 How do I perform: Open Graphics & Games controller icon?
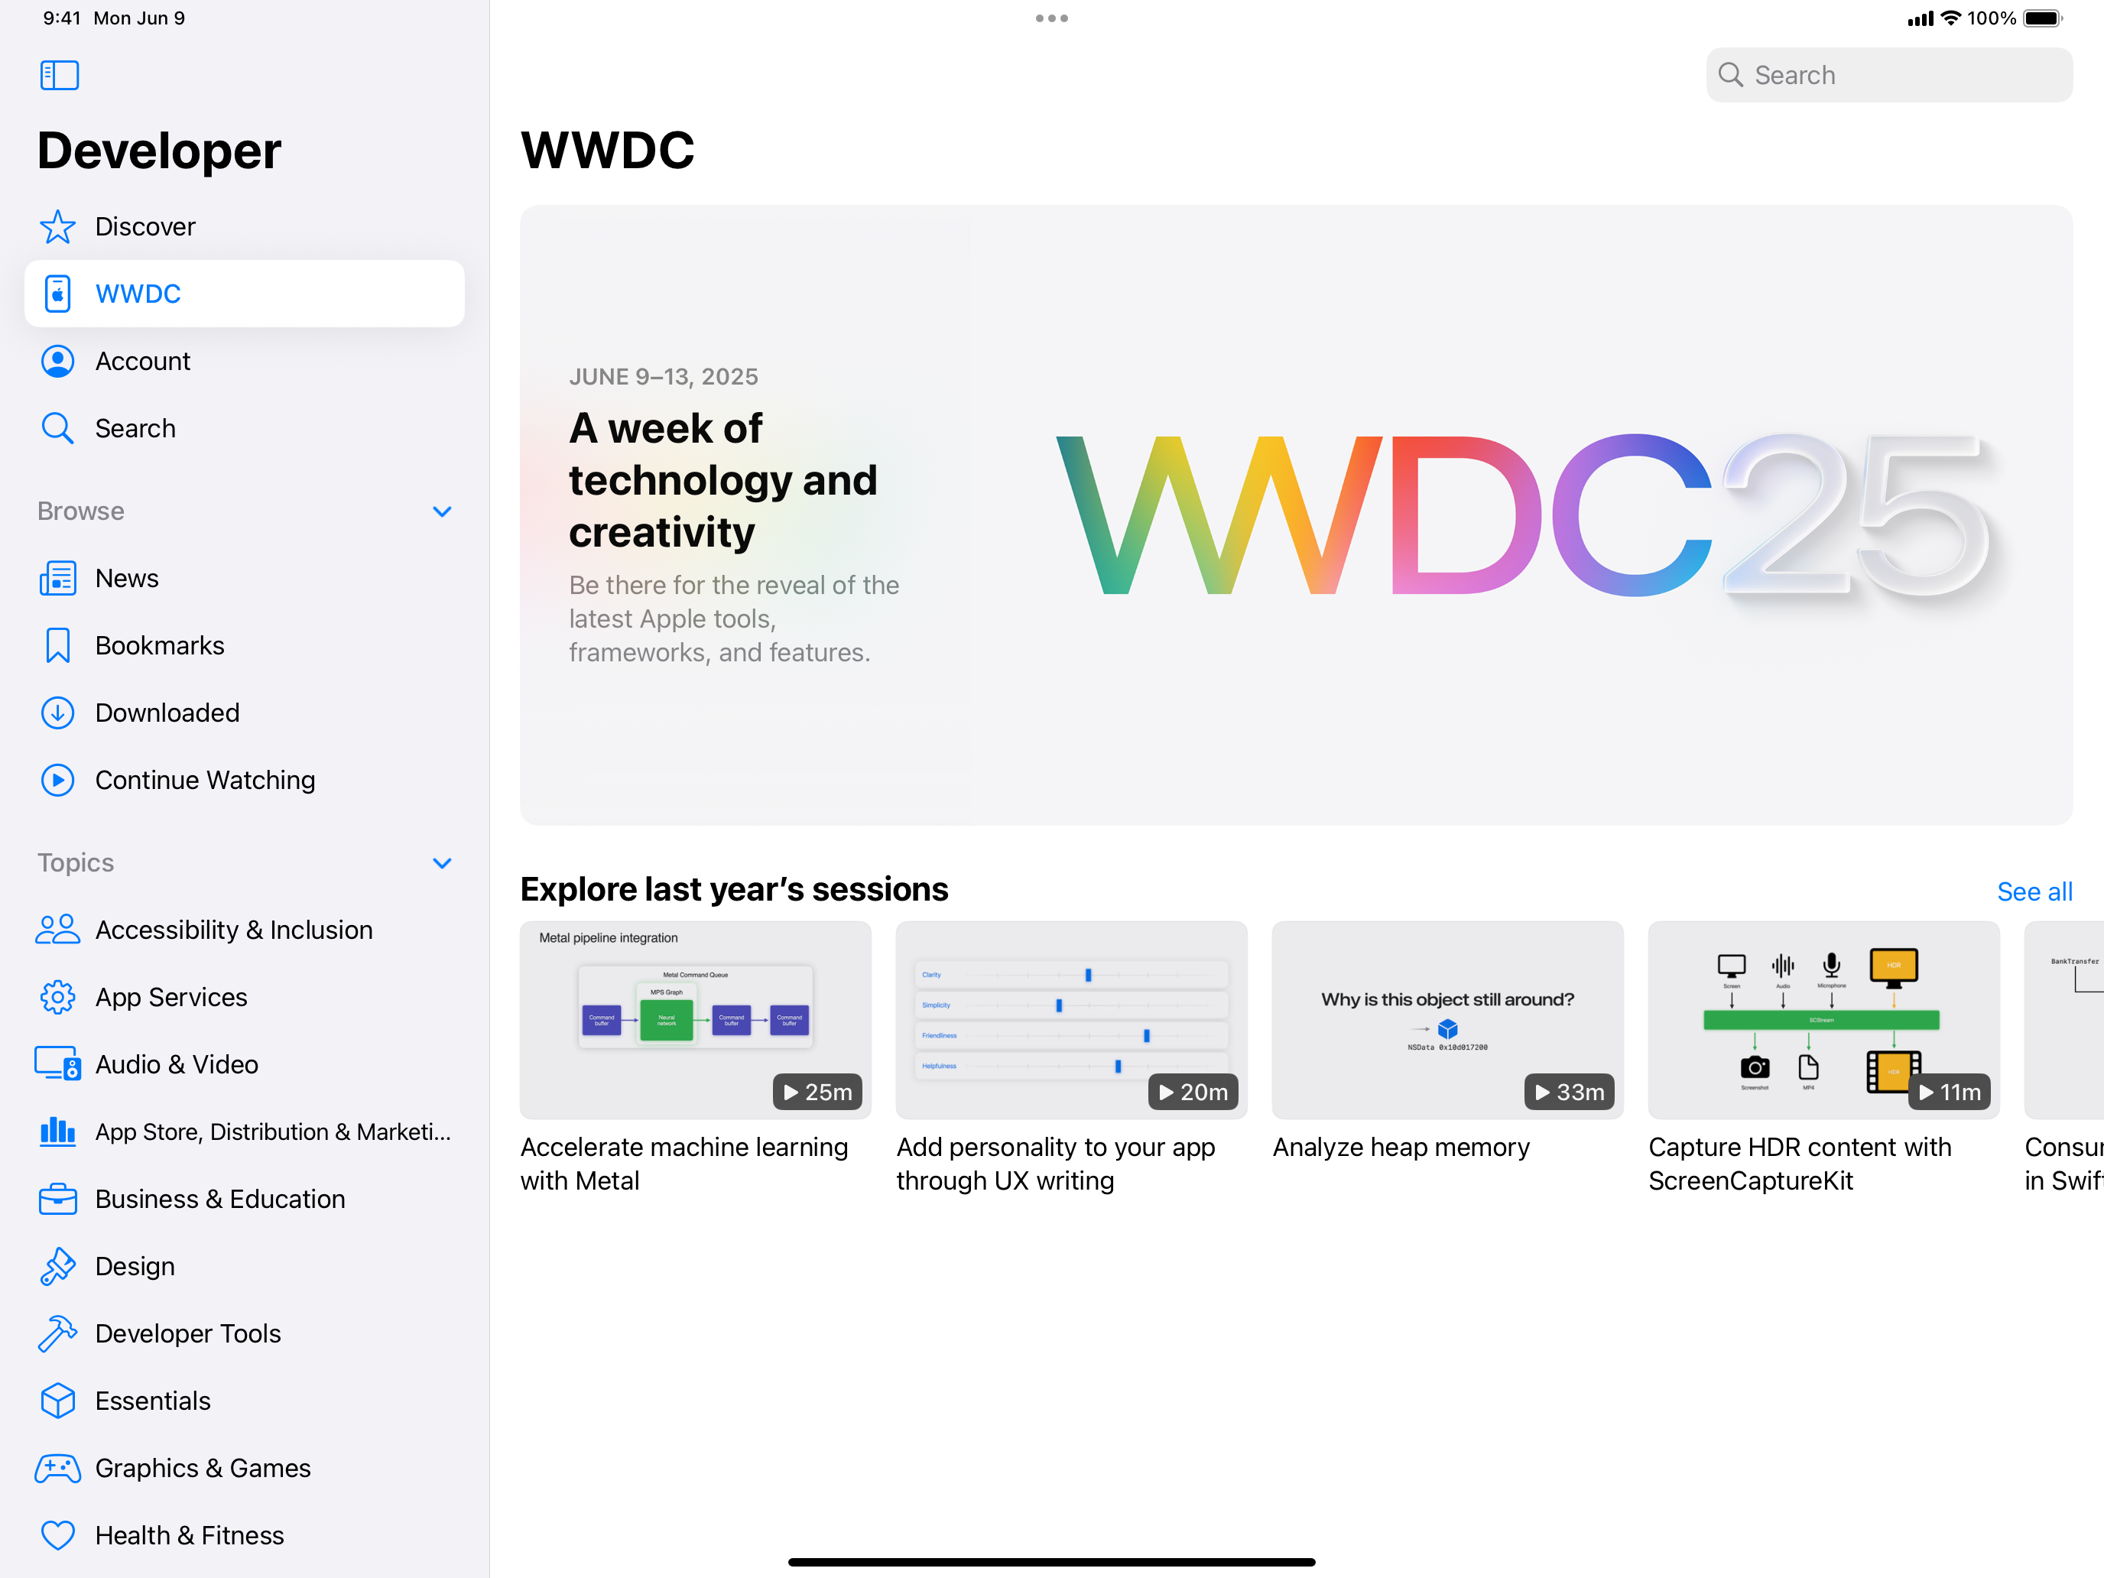(57, 1469)
